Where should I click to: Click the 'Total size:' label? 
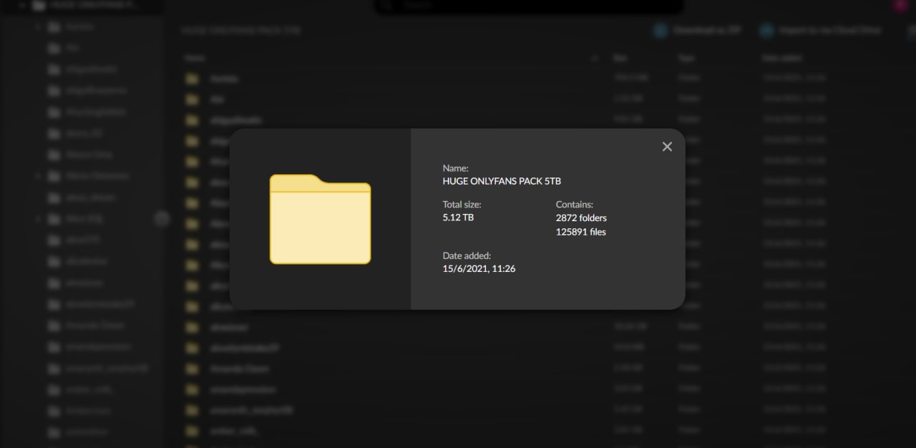[x=462, y=205]
